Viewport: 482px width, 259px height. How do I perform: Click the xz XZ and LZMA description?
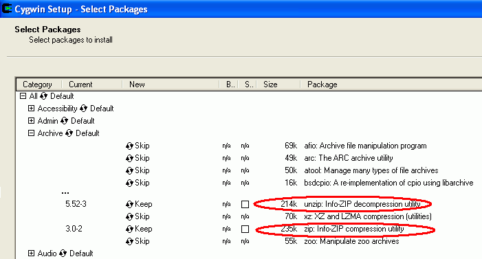pos(368,216)
